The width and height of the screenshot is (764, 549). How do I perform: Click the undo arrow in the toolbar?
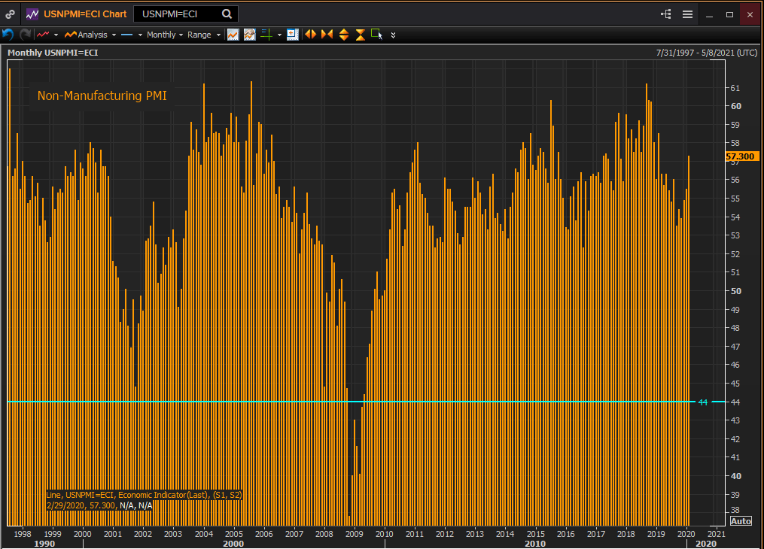pyautogui.click(x=8, y=35)
